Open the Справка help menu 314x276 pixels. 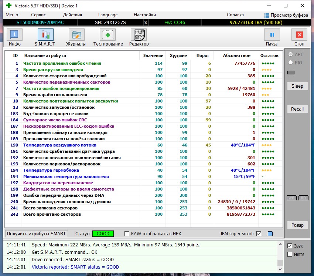(235, 15)
